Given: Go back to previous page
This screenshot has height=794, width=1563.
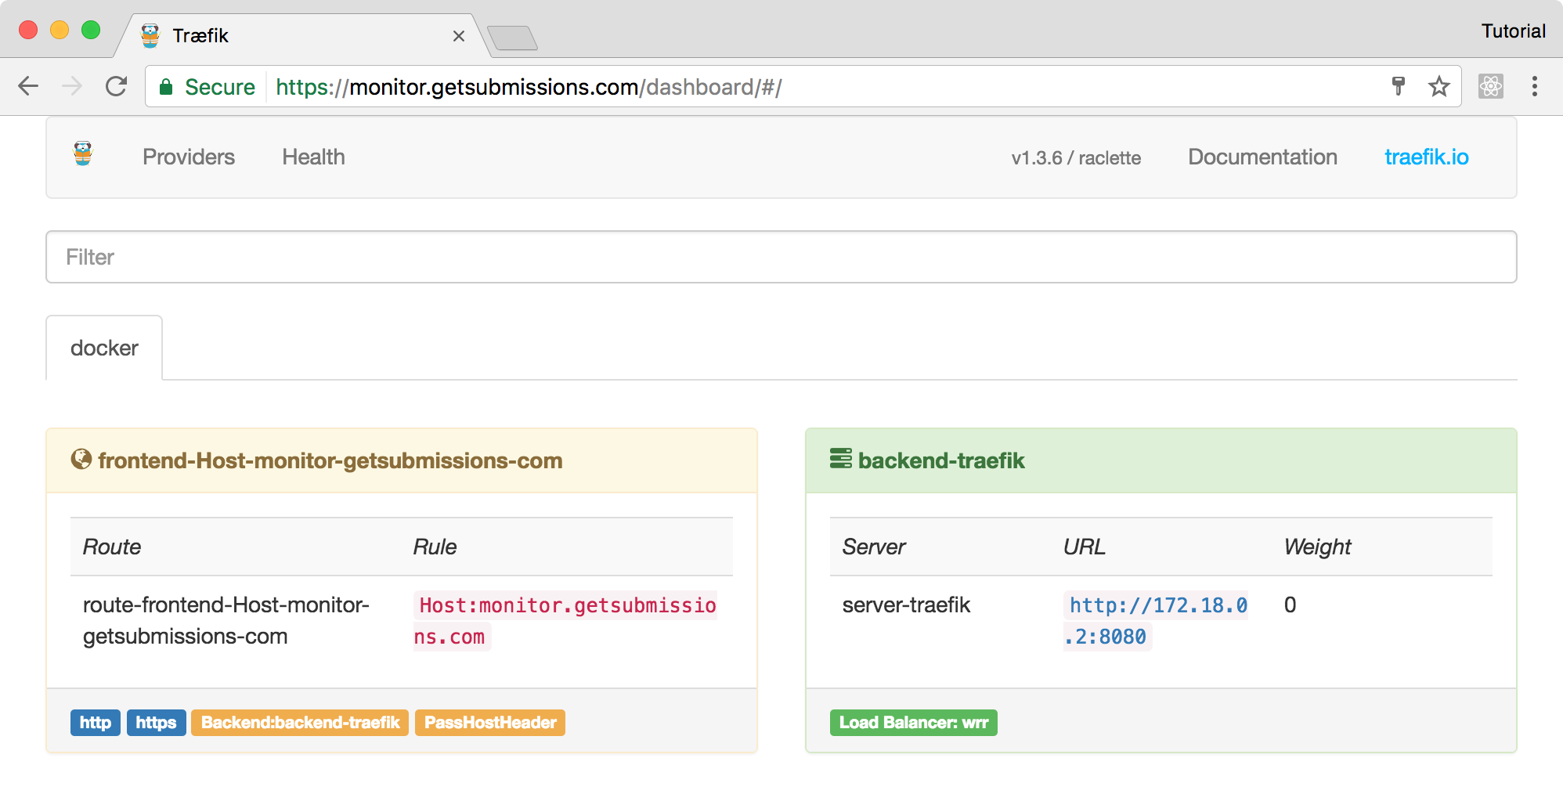Looking at the screenshot, I should click(28, 86).
